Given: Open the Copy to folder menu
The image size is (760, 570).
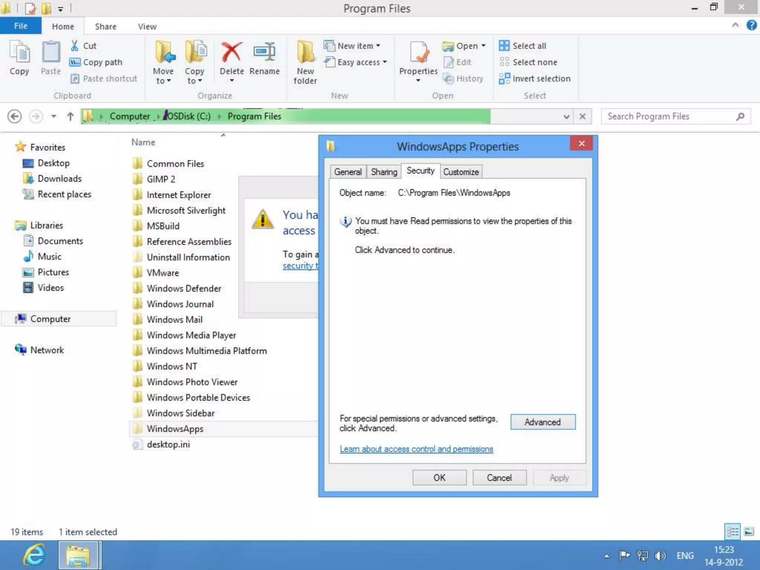Looking at the screenshot, I should tap(194, 62).
